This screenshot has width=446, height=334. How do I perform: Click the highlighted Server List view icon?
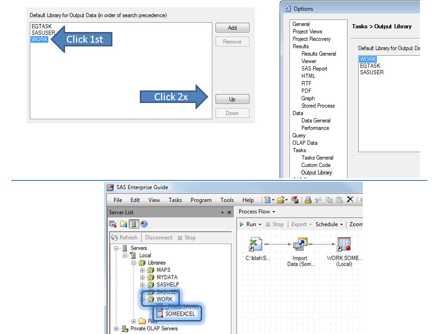click(134, 224)
